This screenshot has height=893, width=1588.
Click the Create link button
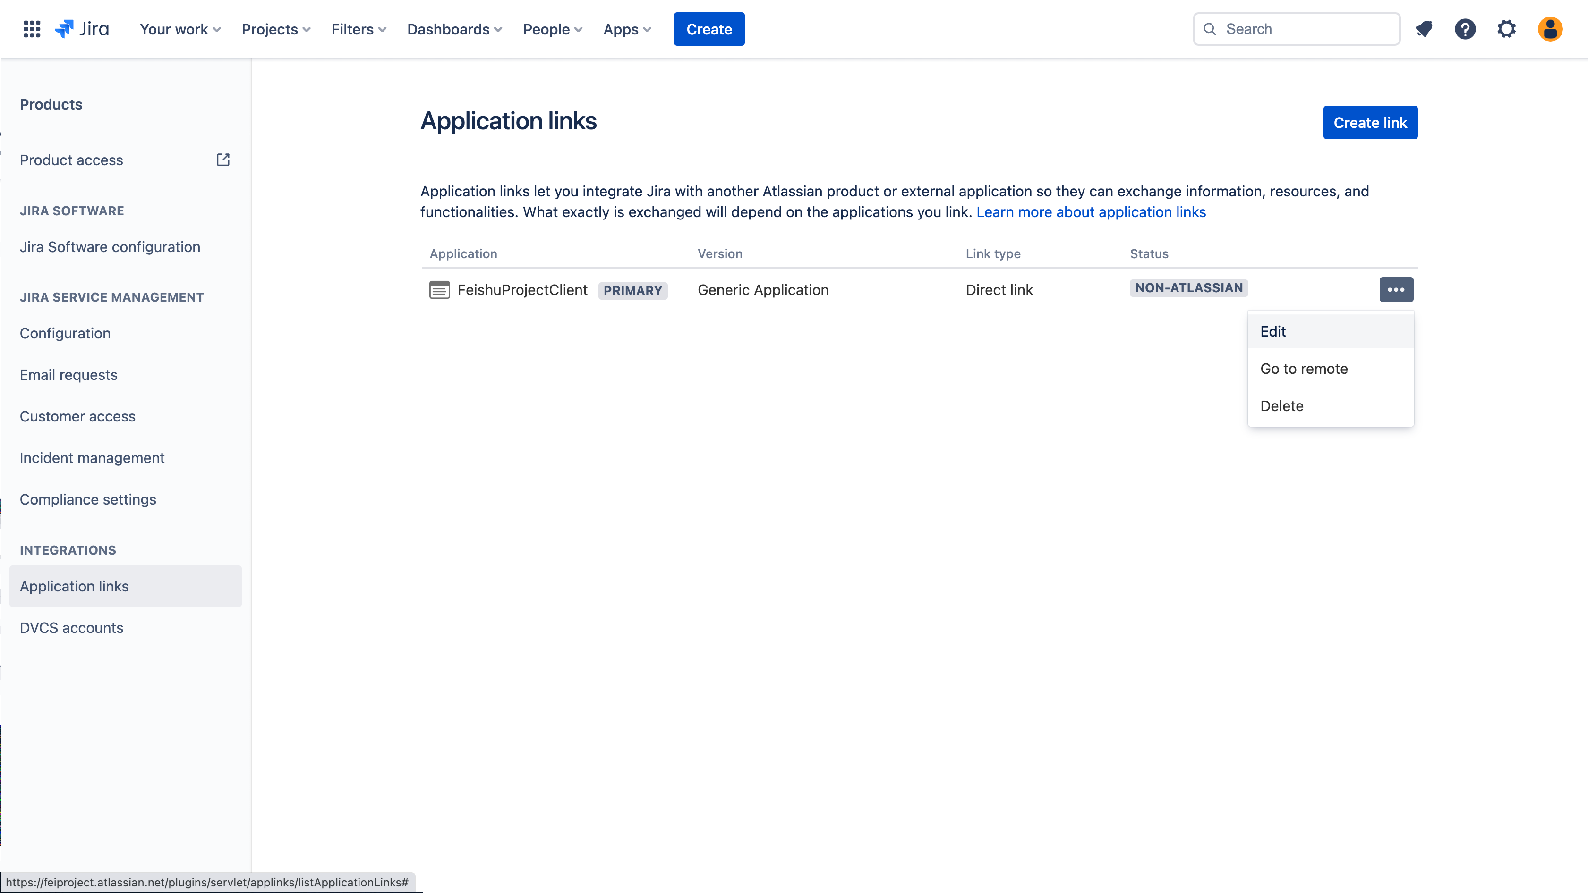(x=1370, y=123)
